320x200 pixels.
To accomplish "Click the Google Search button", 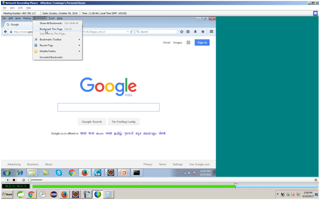I will 92,122.
